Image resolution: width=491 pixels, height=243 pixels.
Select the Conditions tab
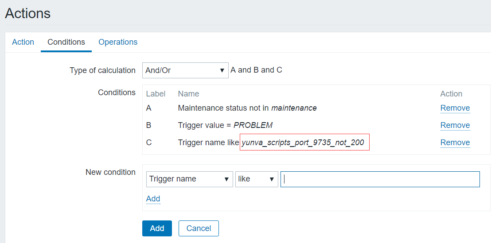click(x=66, y=42)
